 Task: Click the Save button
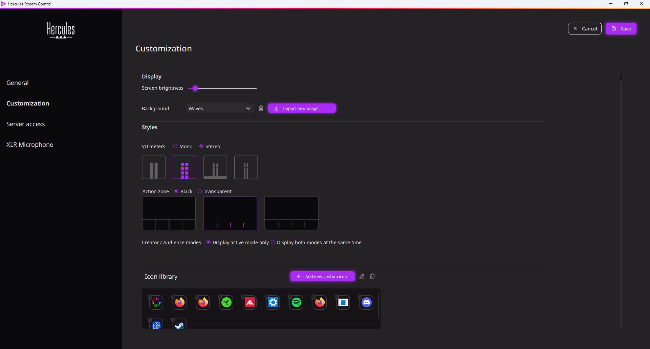621,29
